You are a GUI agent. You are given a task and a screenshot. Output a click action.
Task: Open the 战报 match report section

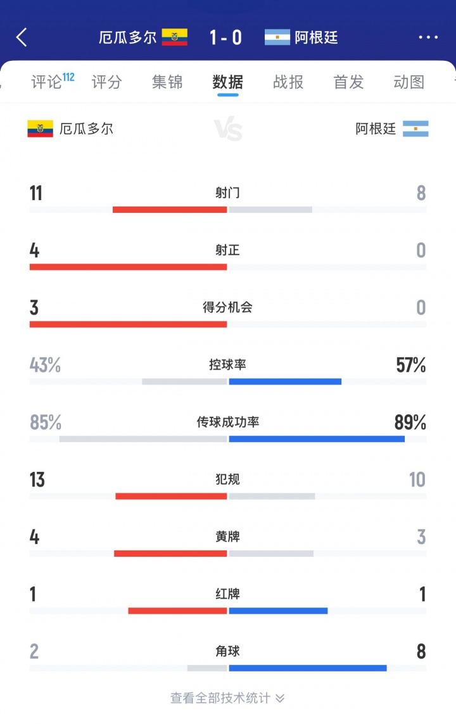pos(288,82)
